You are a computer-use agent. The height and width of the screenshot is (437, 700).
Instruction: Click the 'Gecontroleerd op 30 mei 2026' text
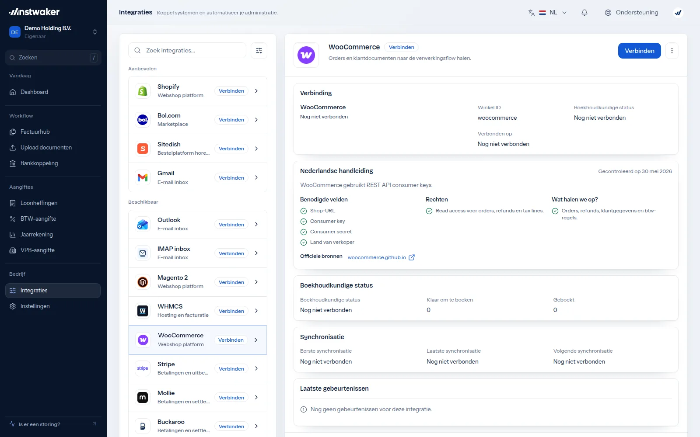pos(635,171)
